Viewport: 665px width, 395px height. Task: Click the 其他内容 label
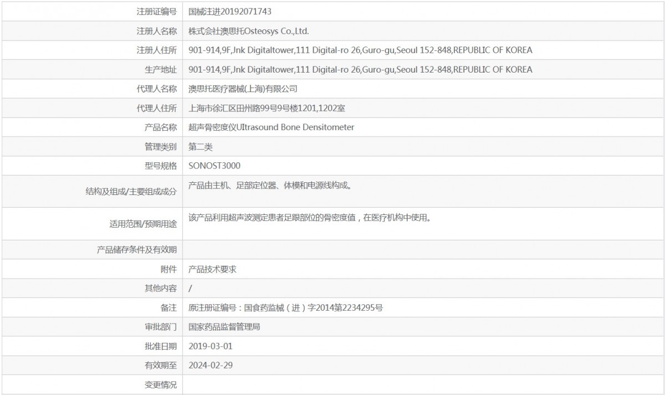(x=160, y=288)
